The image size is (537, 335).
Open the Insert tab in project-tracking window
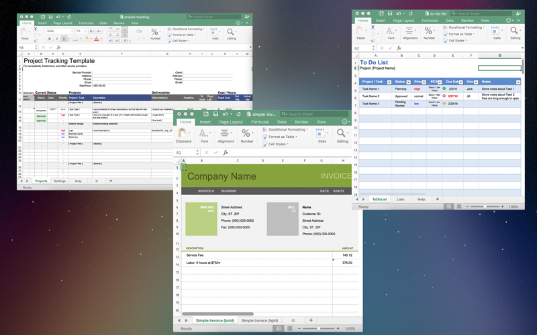coord(42,23)
